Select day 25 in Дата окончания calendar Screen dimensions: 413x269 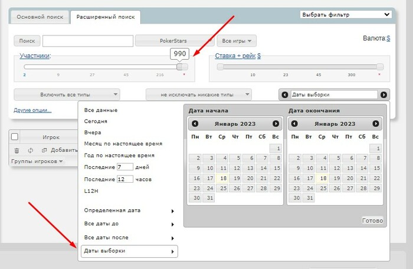[x=322, y=188]
